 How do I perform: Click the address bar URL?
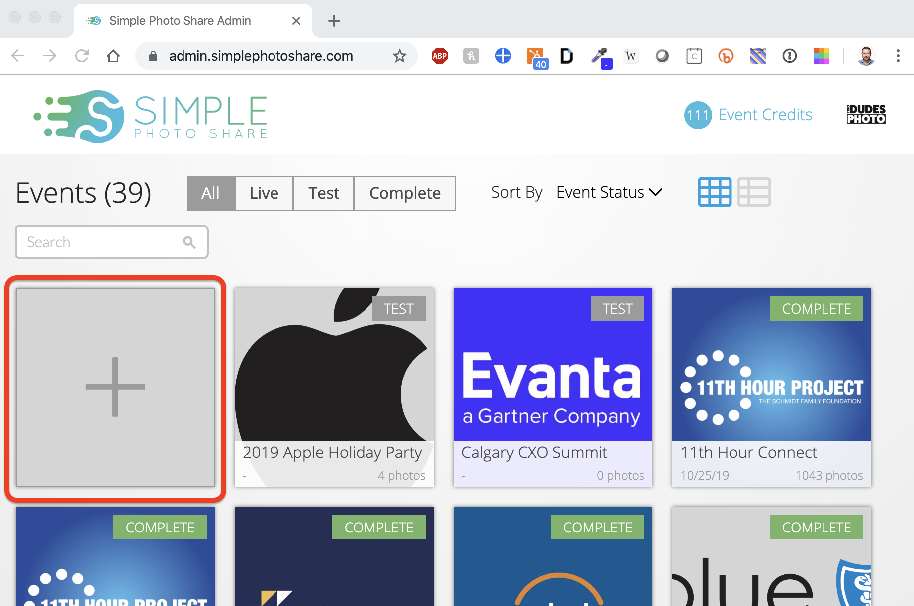click(x=261, y=56)
